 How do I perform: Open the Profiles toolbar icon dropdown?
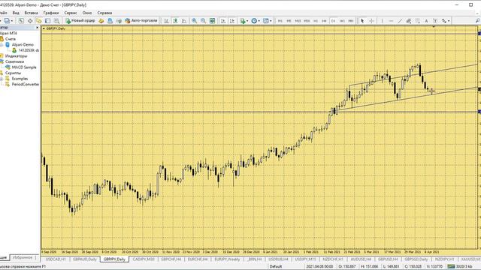click(8, 21)
